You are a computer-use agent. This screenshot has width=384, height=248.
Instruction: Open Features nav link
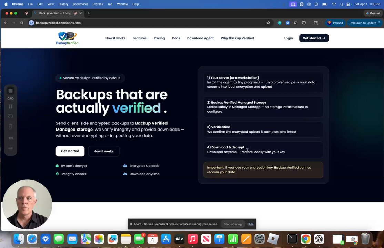(140, 38)
